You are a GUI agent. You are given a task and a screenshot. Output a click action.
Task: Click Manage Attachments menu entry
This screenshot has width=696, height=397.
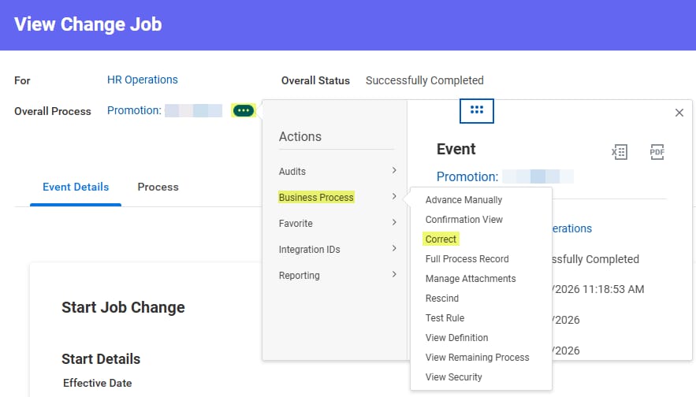click(x=471, y=278)
